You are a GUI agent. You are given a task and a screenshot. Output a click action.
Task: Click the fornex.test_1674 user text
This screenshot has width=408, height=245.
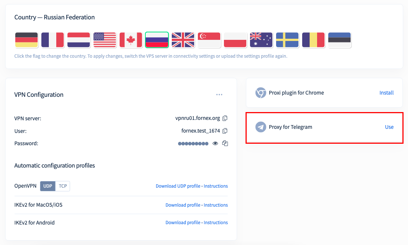[200, 131]
